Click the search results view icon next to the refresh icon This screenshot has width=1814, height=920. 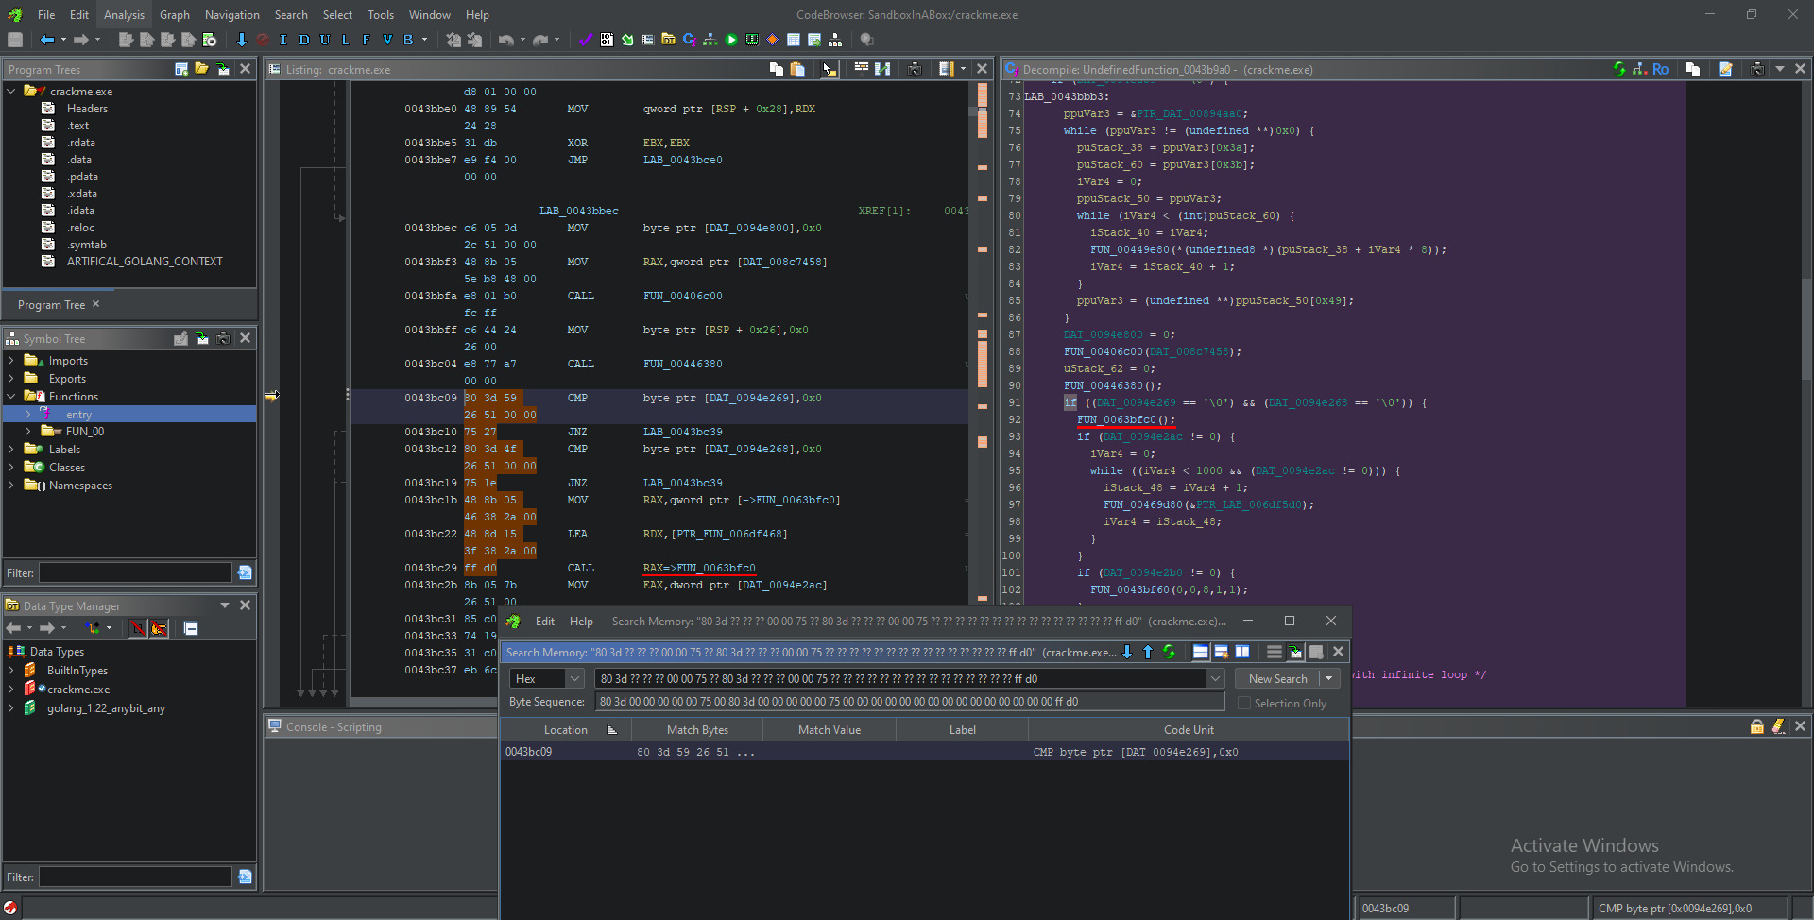(1200, 652)
